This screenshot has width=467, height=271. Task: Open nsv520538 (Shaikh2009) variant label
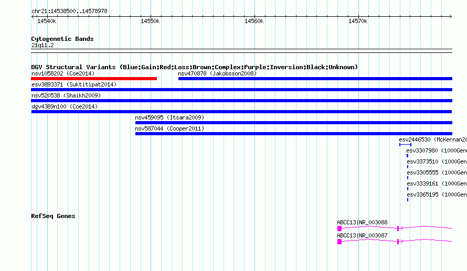tap(66, 95)
